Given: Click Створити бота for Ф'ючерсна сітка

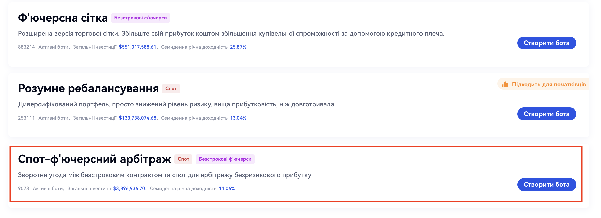Looking at the screenshot, I should tap(546, 43).
